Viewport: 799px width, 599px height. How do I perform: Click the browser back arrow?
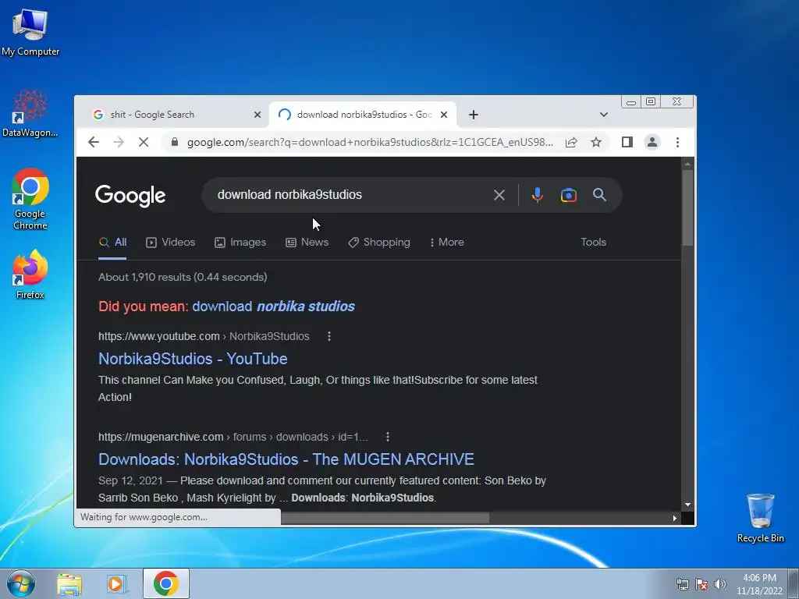point(94,142)
